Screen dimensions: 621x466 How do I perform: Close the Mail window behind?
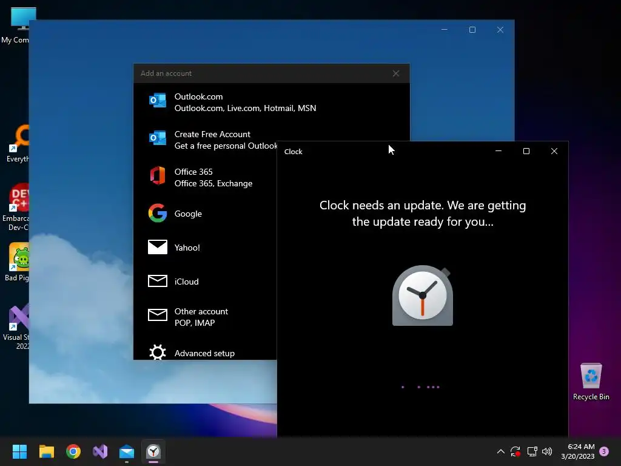pos(500,30)
